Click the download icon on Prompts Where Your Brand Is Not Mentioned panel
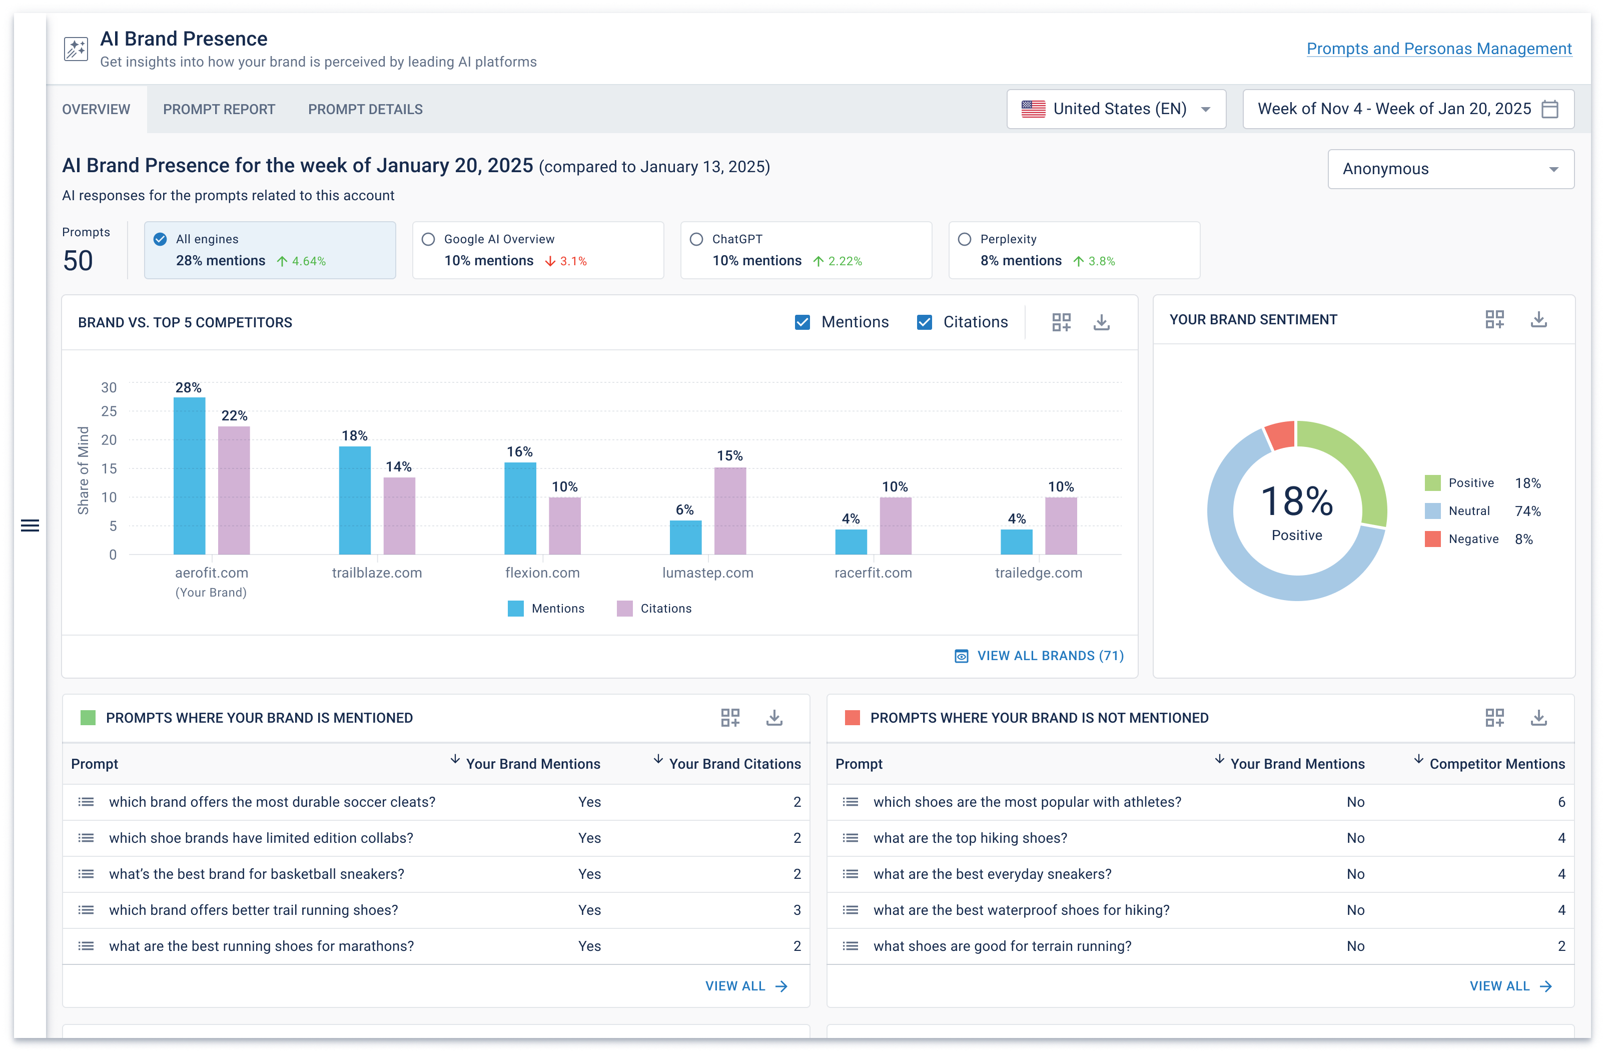The width and height of the screenshot is (1605, 1053). coord(1538,718)
